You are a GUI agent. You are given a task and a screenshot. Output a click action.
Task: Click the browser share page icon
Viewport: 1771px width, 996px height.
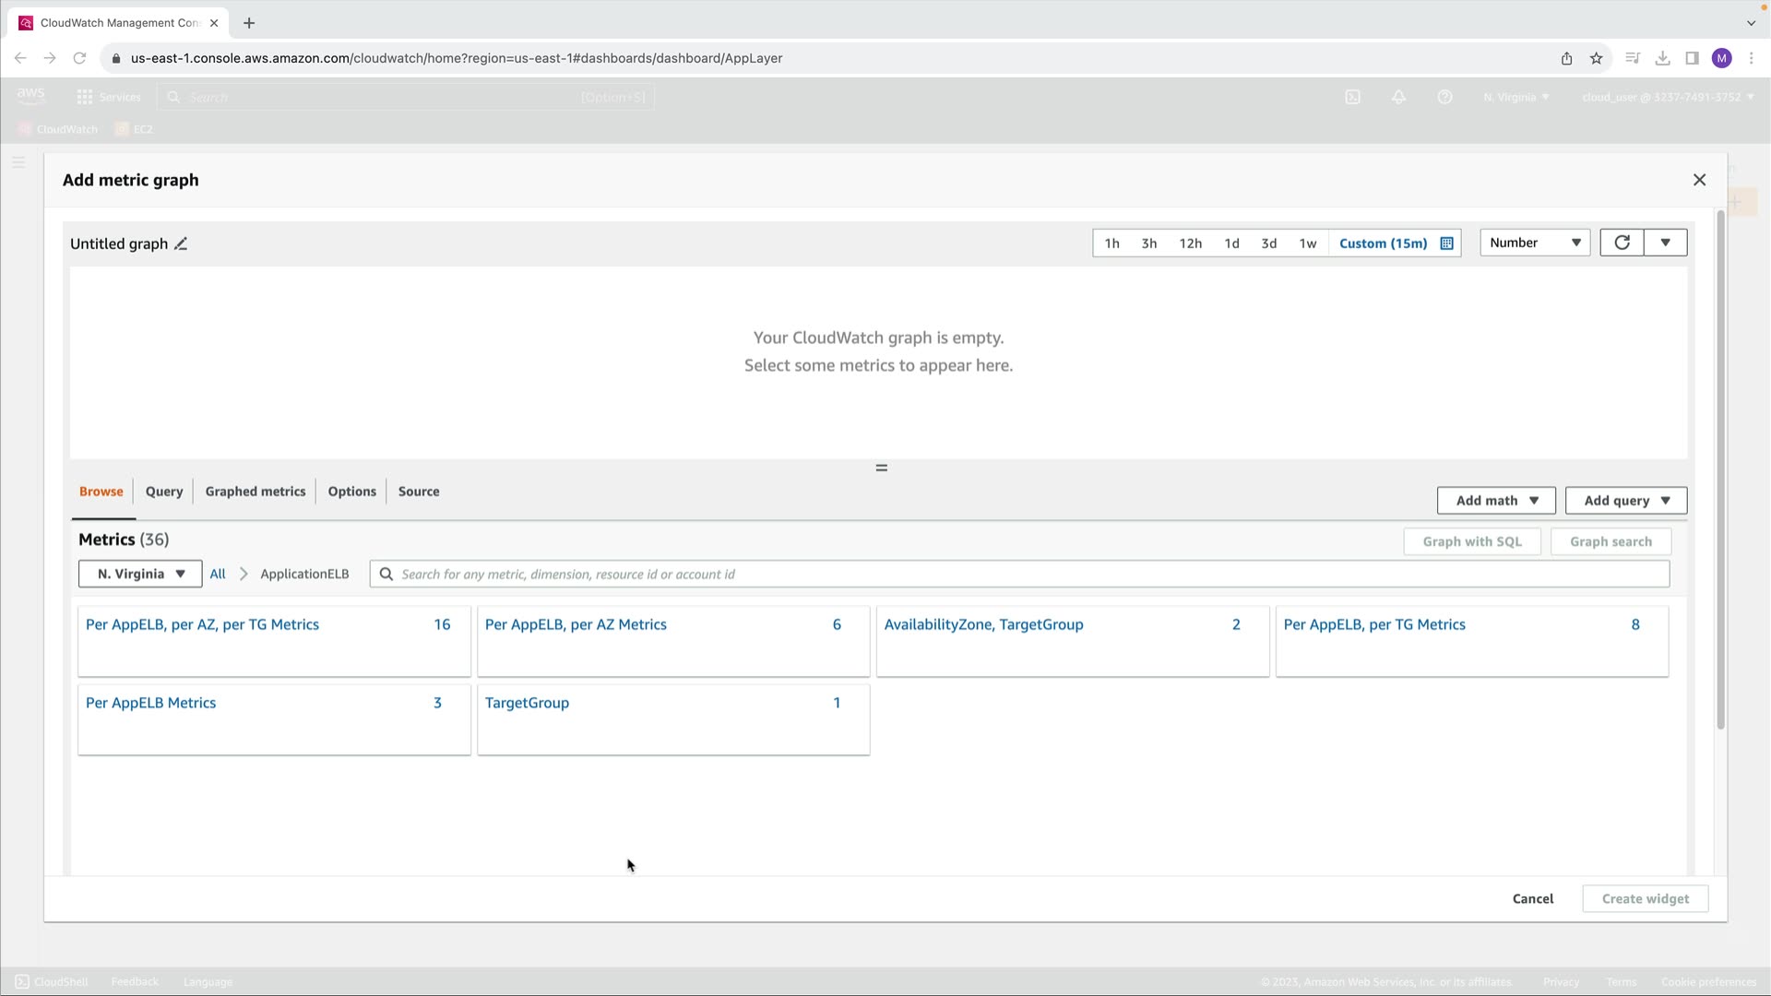[x=1566, y=58]
